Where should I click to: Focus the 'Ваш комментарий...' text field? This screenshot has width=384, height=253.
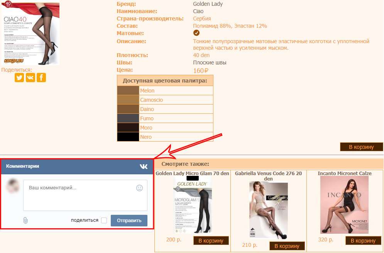click(85, 195)
